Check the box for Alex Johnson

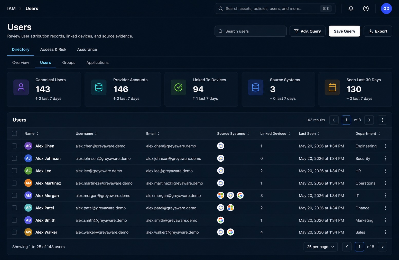coord(14,158)
